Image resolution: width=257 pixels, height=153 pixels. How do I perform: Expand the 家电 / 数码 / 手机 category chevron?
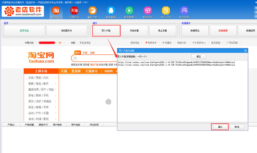click(56, 96)
